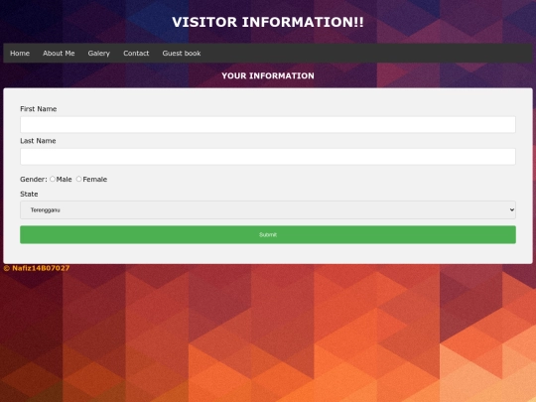Click the 'YOUR INFORMATION' subheading

(x=268, y=75)
